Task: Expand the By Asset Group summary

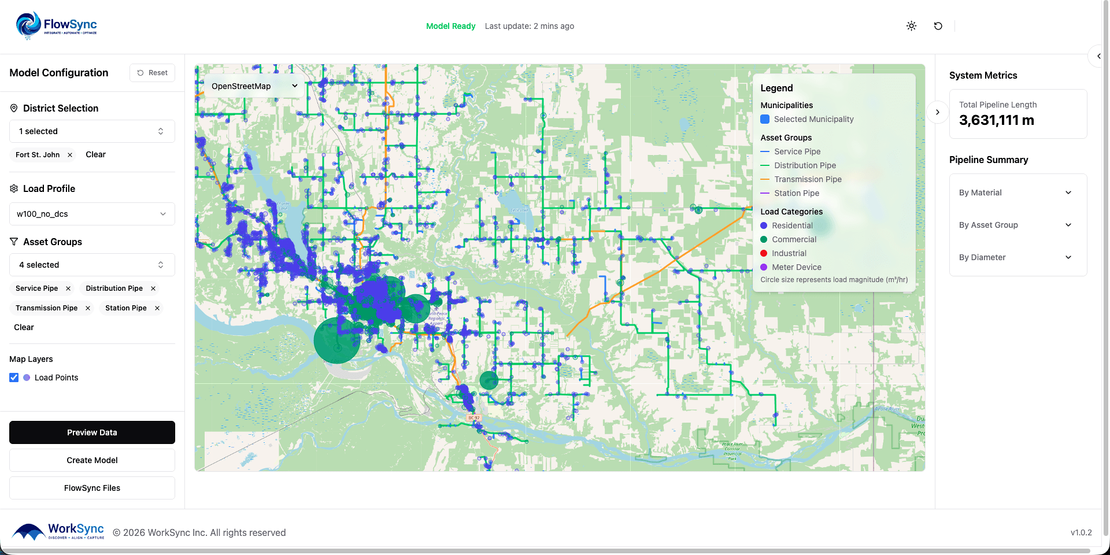Action: [x=1017, y=225]
